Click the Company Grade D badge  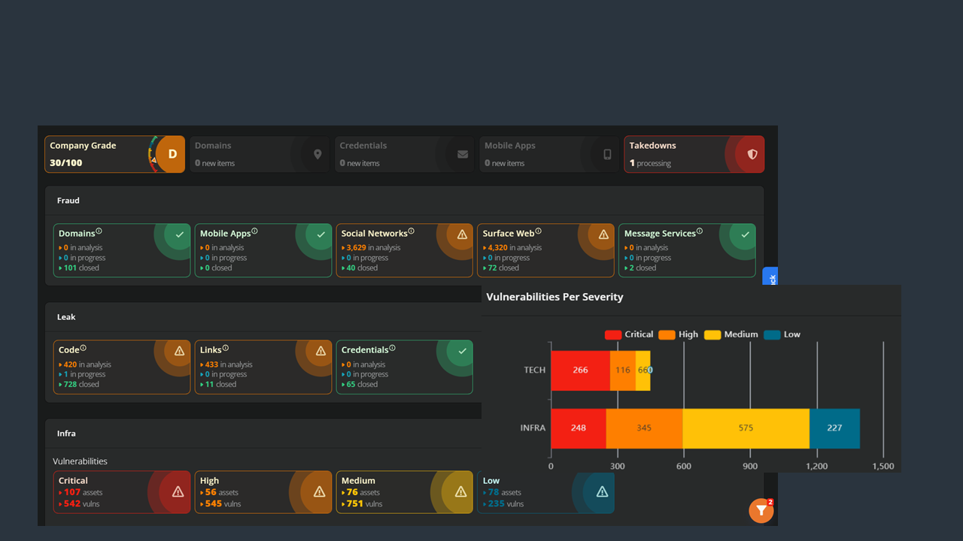coord(172,154)
